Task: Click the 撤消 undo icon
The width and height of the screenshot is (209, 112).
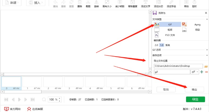Action: click(56, 2)
